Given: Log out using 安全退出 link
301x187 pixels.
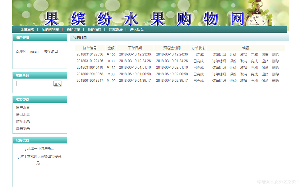Looking at the screenshot, I should (51, 51).
